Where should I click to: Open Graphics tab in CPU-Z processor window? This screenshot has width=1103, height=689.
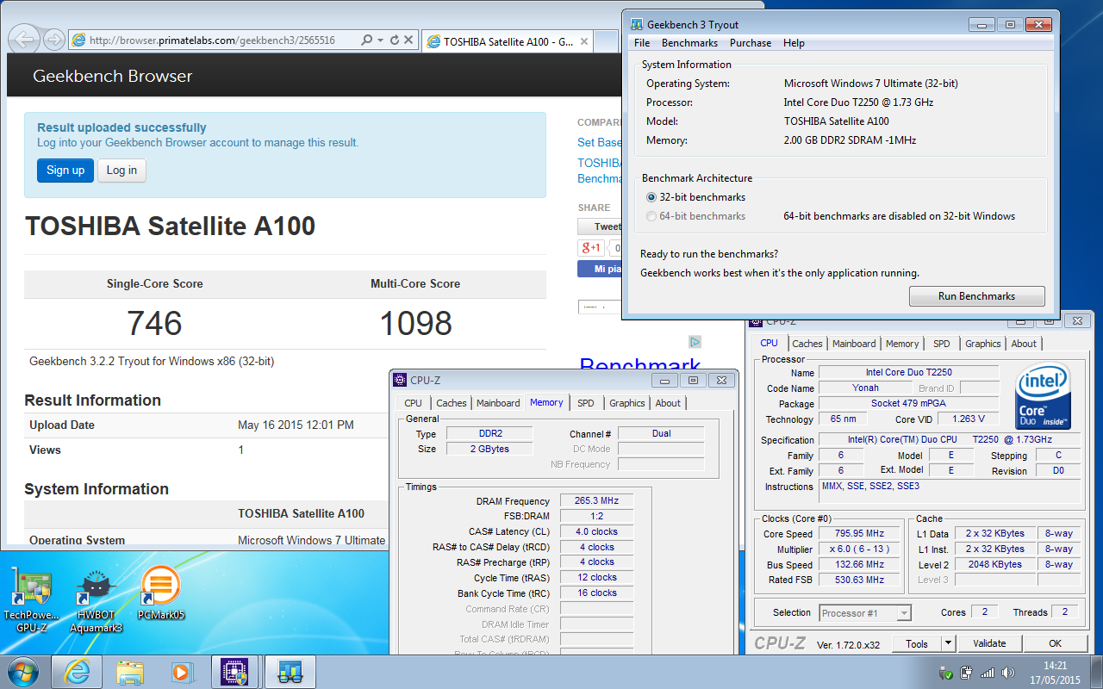click(x=983, y=344)
